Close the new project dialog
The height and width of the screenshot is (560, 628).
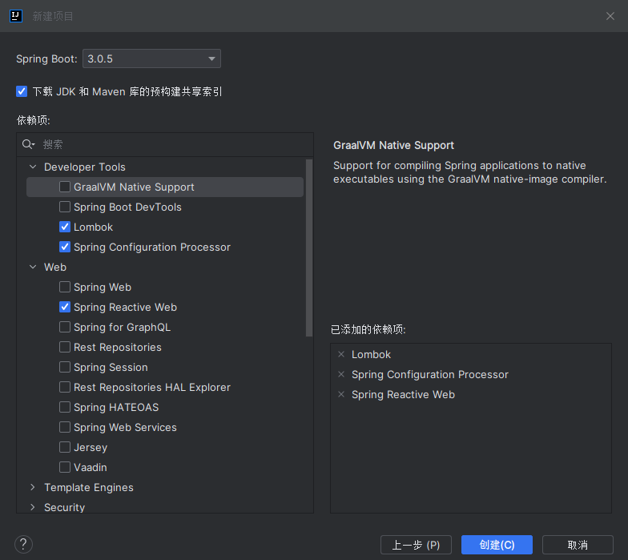point(610,16)
